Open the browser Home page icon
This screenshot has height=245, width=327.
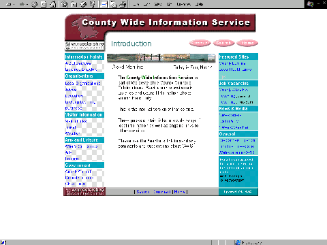(52, 4)
